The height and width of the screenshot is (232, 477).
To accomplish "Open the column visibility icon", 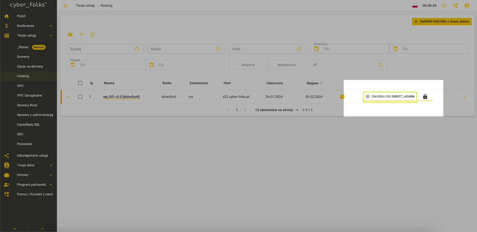I will (x=70, y=35).
